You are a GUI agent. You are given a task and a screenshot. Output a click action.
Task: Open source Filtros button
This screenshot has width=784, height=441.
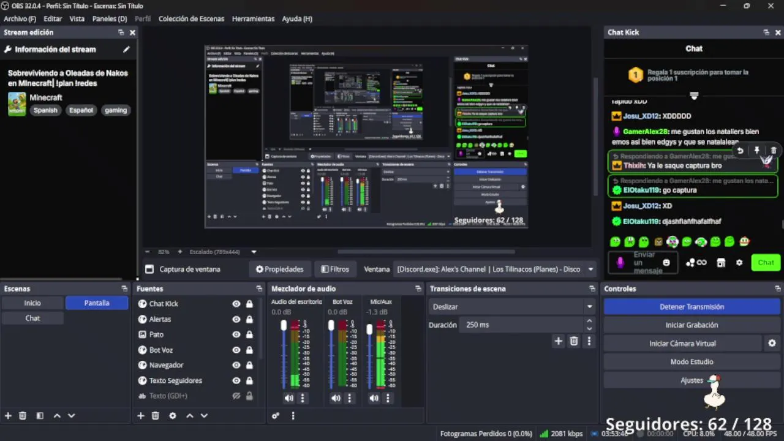[x=335, y=269]
